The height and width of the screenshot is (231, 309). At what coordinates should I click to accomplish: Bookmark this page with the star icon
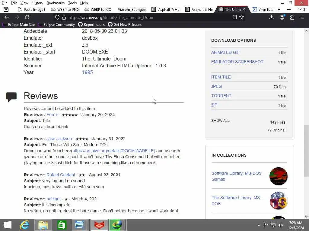(241, 17)
